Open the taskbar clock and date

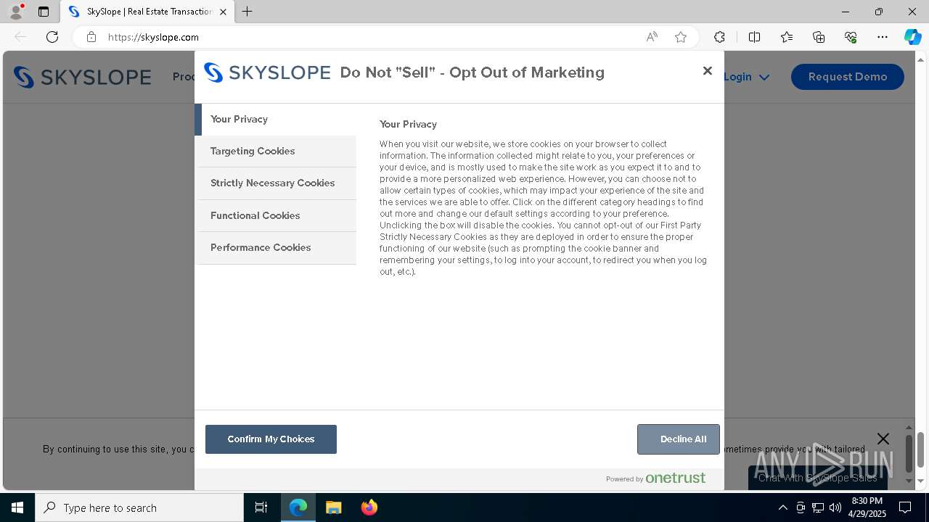[x=867, y=507]
